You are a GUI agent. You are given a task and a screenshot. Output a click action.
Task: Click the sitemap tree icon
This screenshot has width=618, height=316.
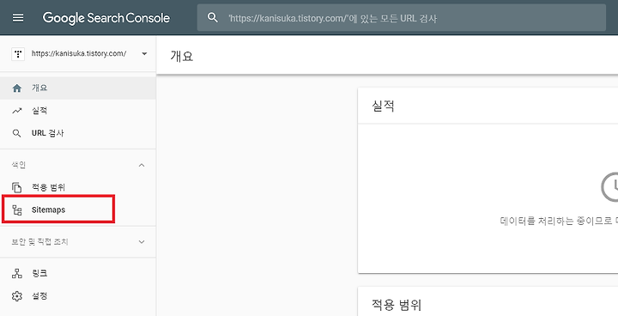coord(17,210)
